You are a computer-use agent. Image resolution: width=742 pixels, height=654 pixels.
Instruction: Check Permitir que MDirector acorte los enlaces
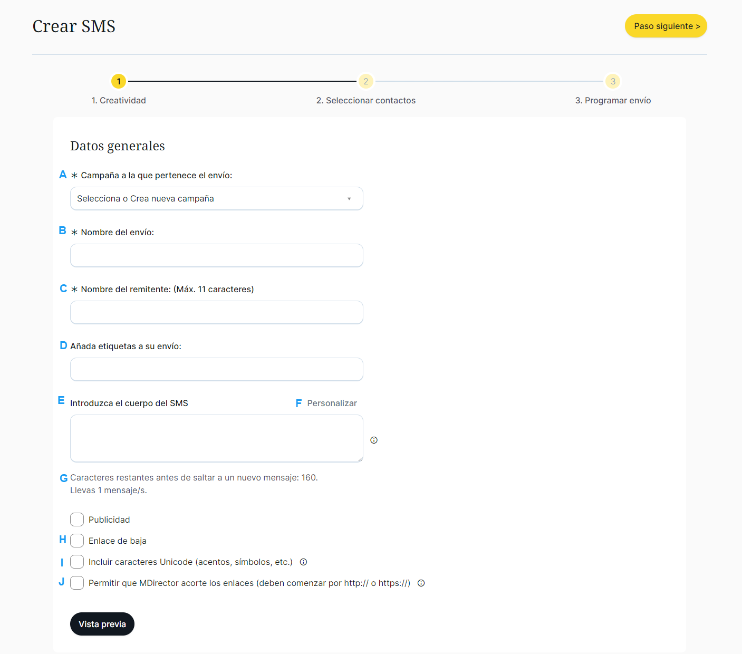[x=77, y=583]
